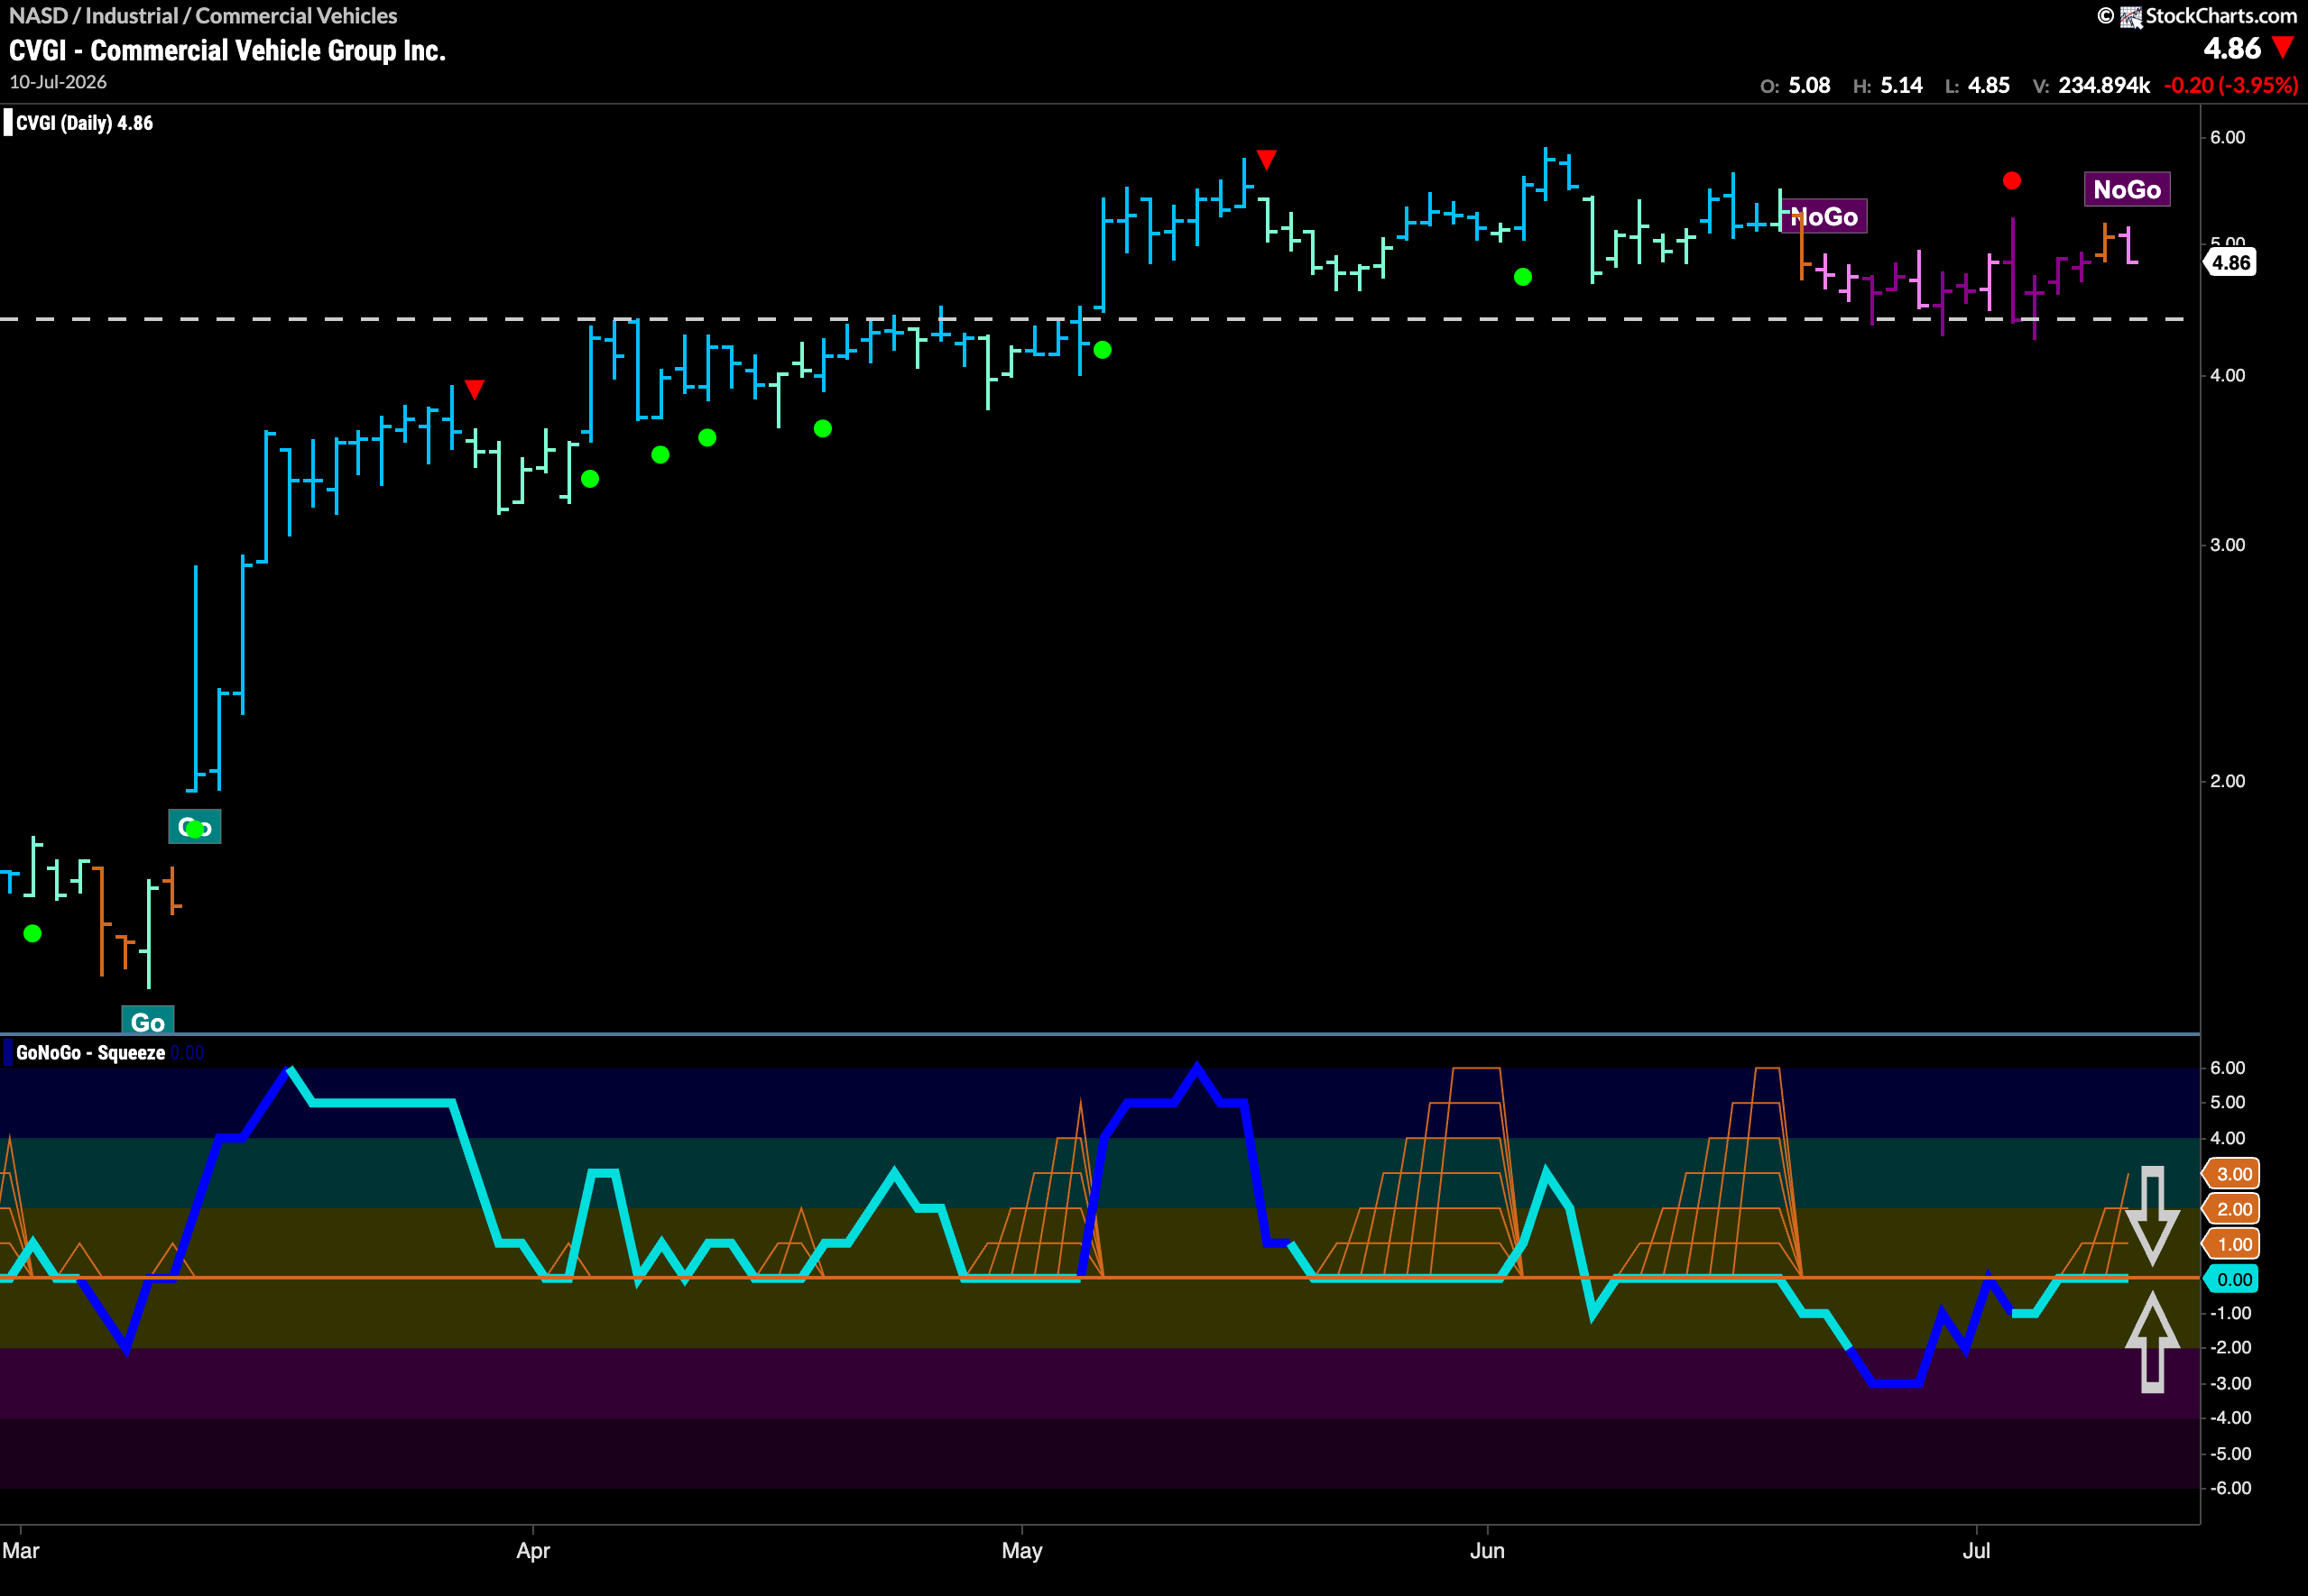
Task: Click the Mar label on the time axis
Action: point(21,1550)
